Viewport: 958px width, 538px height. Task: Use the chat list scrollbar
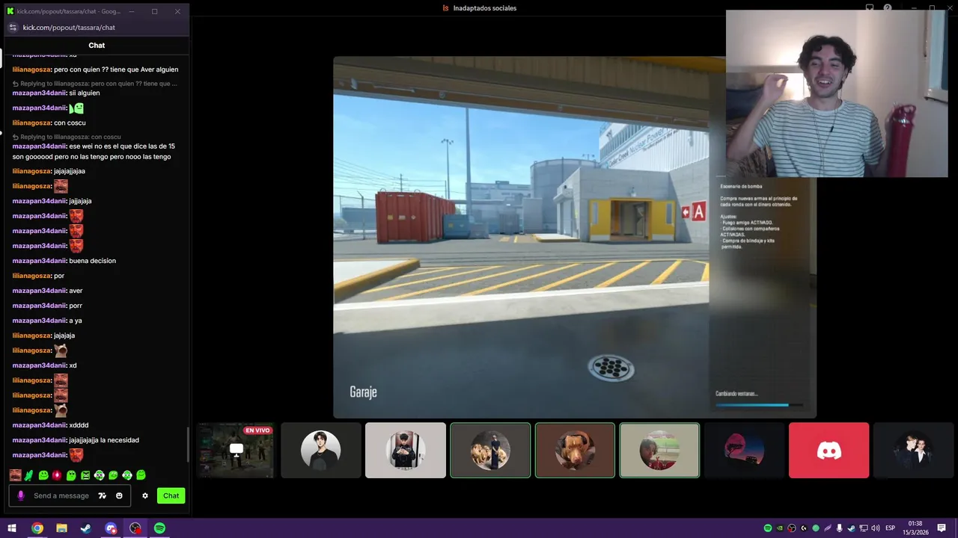point(187,445)
